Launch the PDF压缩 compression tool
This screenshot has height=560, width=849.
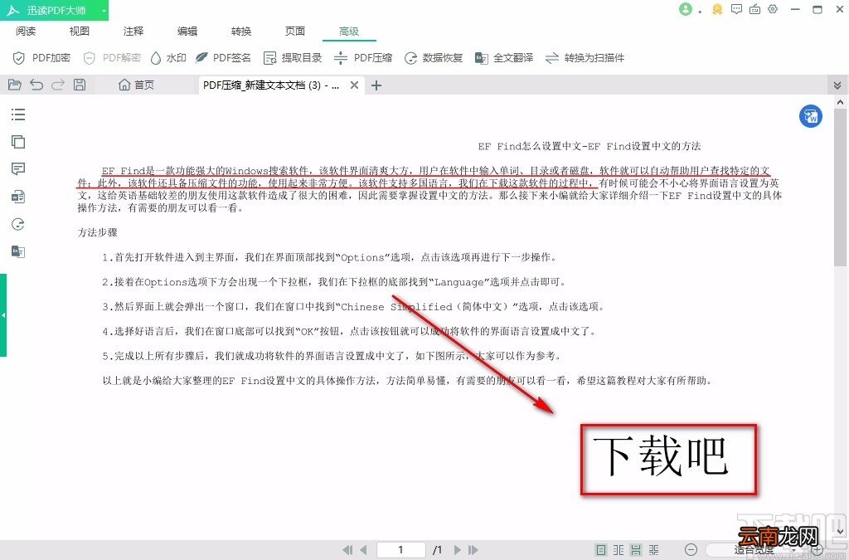(363, 58)
